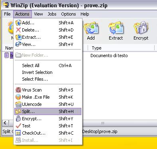Click the UUencode icon in menu
This screenshot has height=149, width=157.
(x=18, y=104)
